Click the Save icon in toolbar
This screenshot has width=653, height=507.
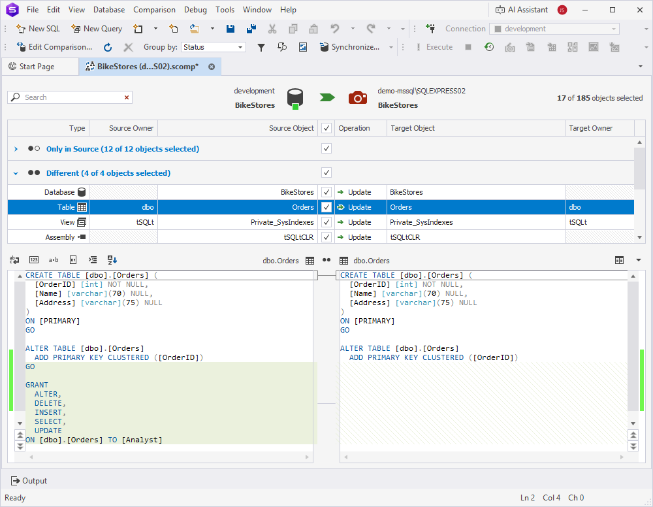pyautogui.click(x=231, y=29)
